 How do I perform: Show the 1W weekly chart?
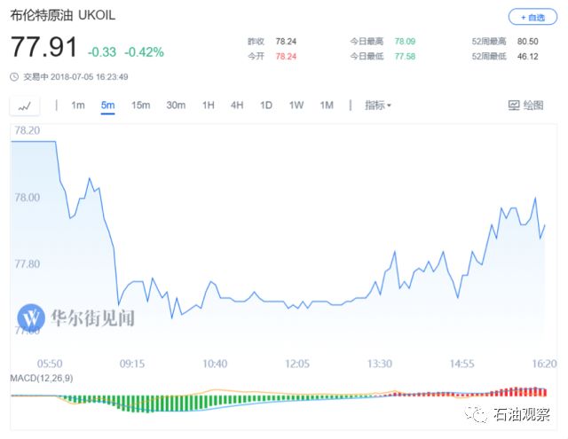[296, 106]
